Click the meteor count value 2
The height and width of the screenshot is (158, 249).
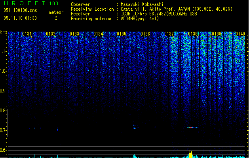(x=56, y=18)
